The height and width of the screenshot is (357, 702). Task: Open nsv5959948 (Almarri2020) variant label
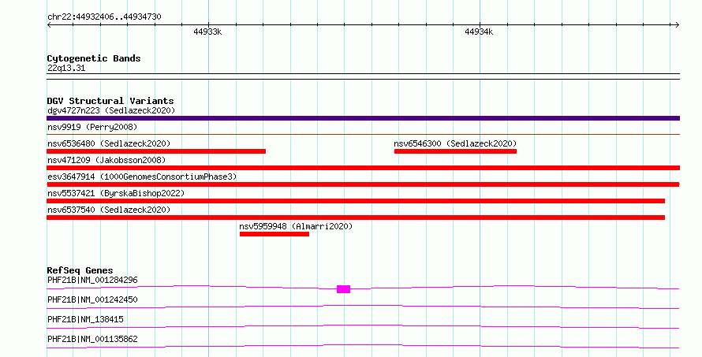(296, 226)
